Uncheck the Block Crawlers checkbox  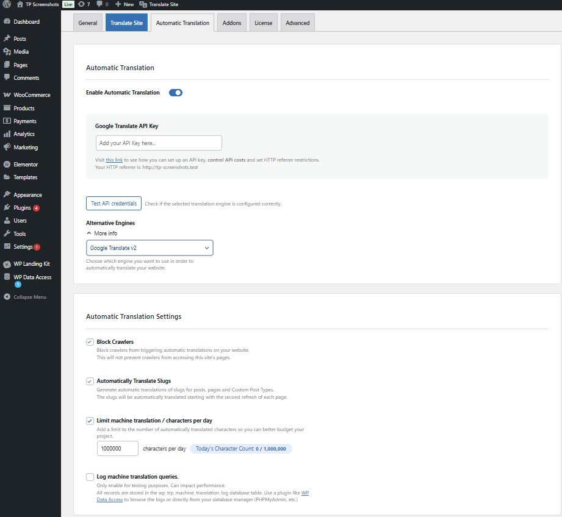tap(90, 342)
